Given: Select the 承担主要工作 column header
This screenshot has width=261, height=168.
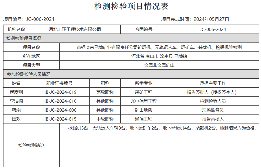Looking at the screenshot, I should (213, 83).
